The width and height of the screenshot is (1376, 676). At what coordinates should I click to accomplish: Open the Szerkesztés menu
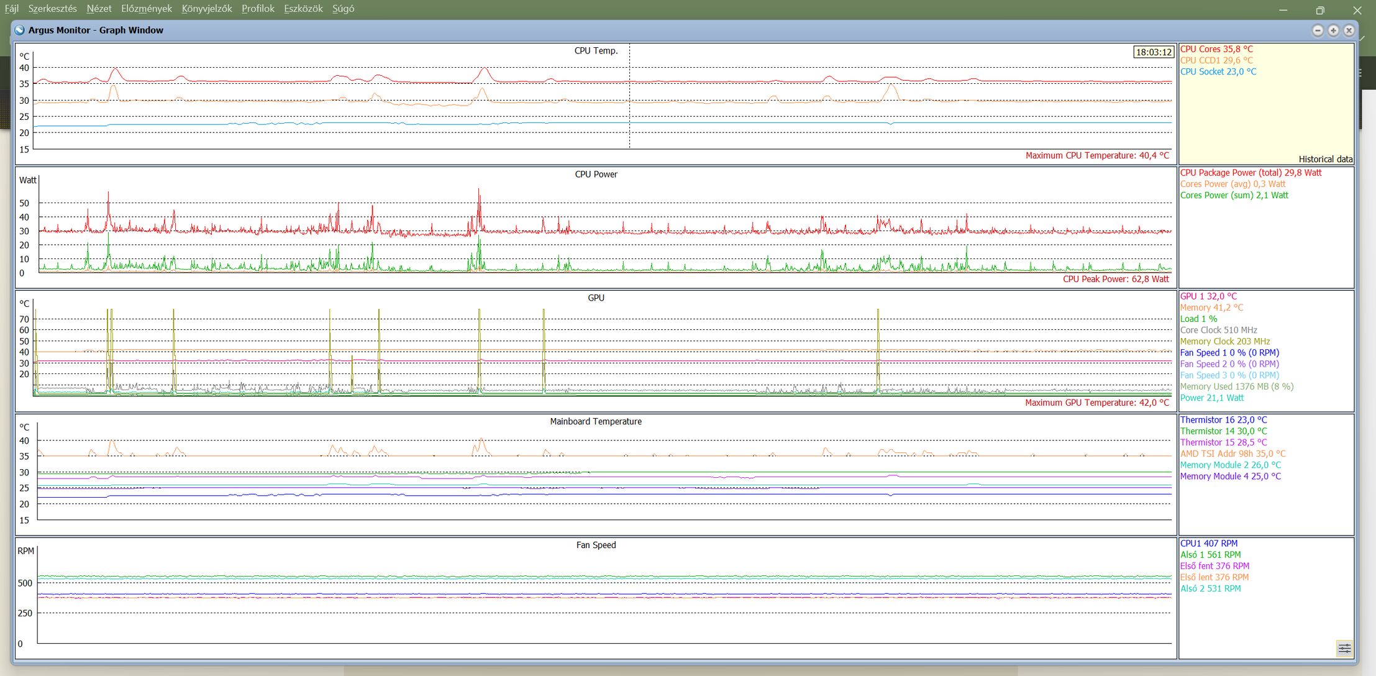click(52, 9)
